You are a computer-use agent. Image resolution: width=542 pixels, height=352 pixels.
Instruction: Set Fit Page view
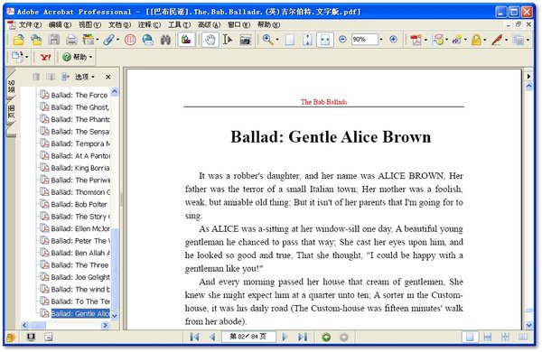307,40
